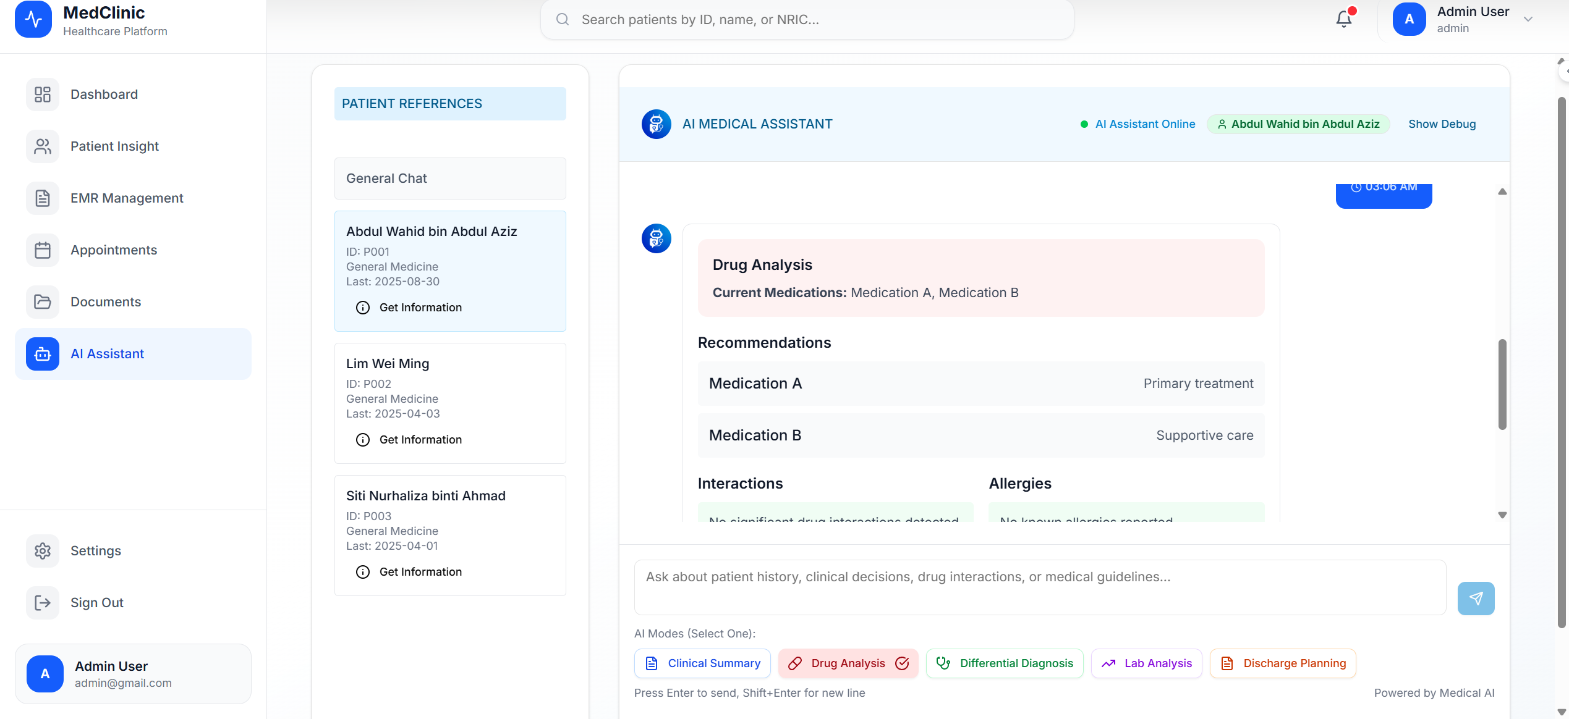Select the Lab Analysis AI mode
This screenshot has height=719, width=1569.
point(1146,663)
